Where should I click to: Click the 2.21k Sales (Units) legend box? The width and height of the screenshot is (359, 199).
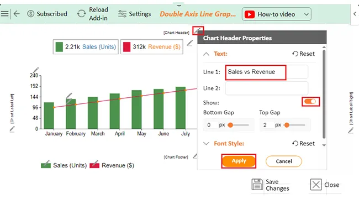click(86, 47)
